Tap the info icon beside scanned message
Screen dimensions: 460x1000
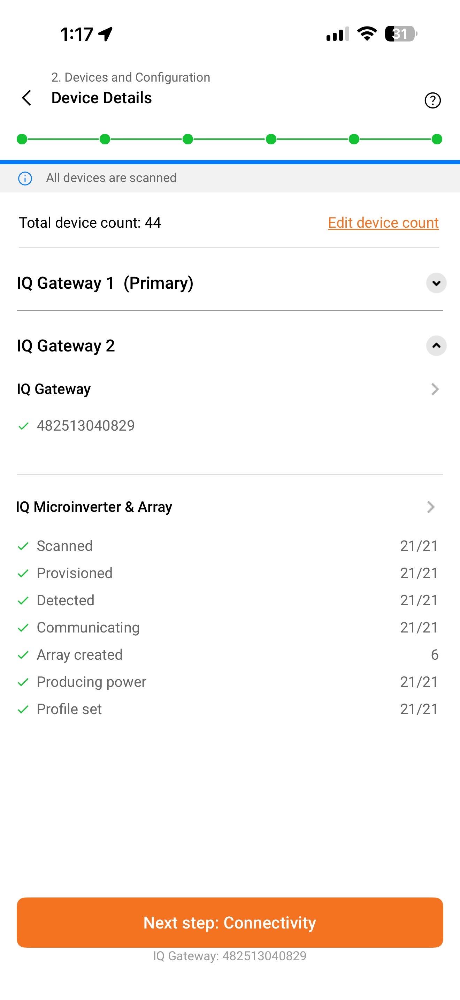[25, 179]
